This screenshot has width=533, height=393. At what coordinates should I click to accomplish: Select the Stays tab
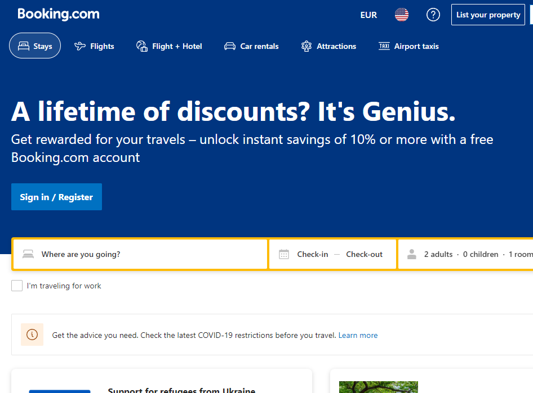tap(35, 46)
